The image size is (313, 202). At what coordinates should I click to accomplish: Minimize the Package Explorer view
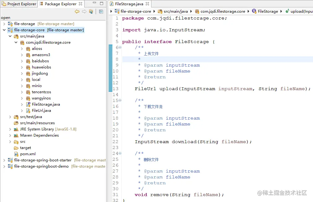click(94, 3)
